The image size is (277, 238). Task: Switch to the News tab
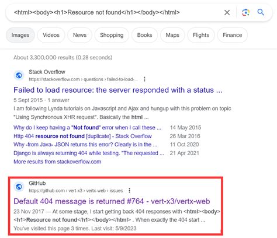[79, 35]
